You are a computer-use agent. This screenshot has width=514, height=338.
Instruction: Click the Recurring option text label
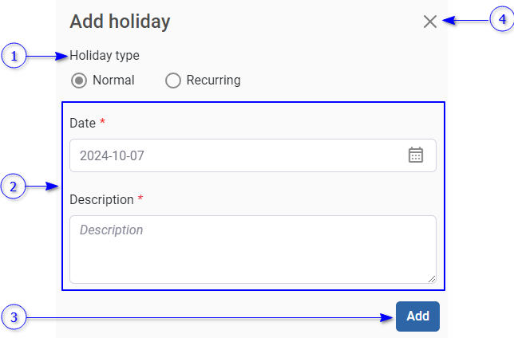213,81
